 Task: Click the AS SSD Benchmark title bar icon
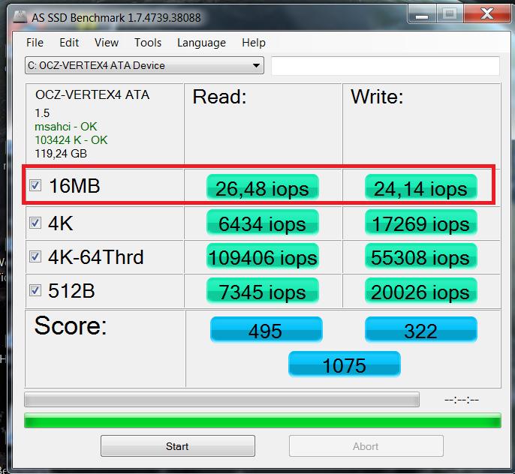click(20, 17)
